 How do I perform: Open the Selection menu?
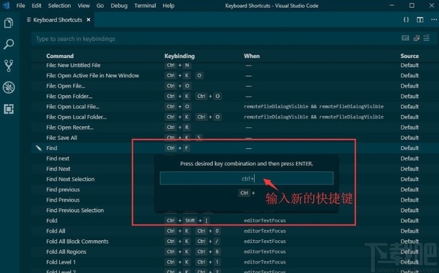59,6
